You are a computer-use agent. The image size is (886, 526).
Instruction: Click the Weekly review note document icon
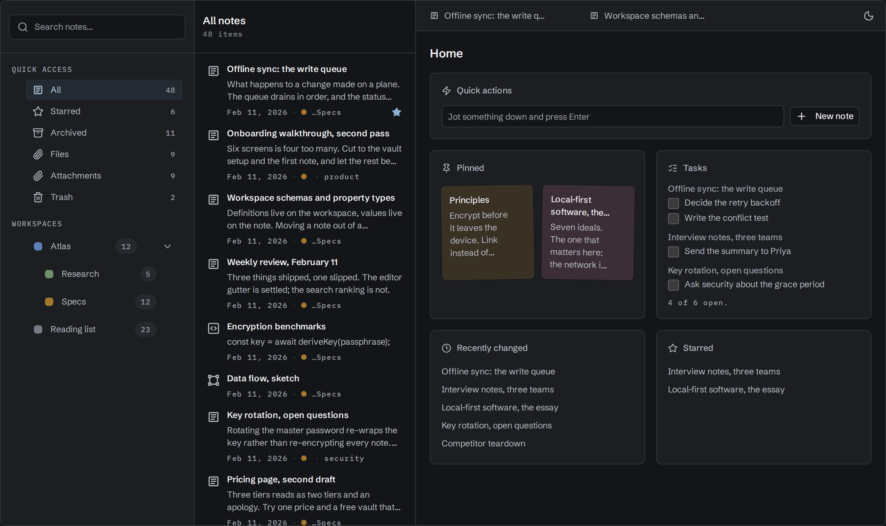point(213,264)
